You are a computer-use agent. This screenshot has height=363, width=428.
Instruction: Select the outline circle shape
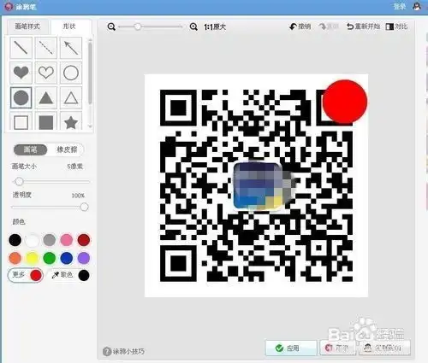click(71, 73)
